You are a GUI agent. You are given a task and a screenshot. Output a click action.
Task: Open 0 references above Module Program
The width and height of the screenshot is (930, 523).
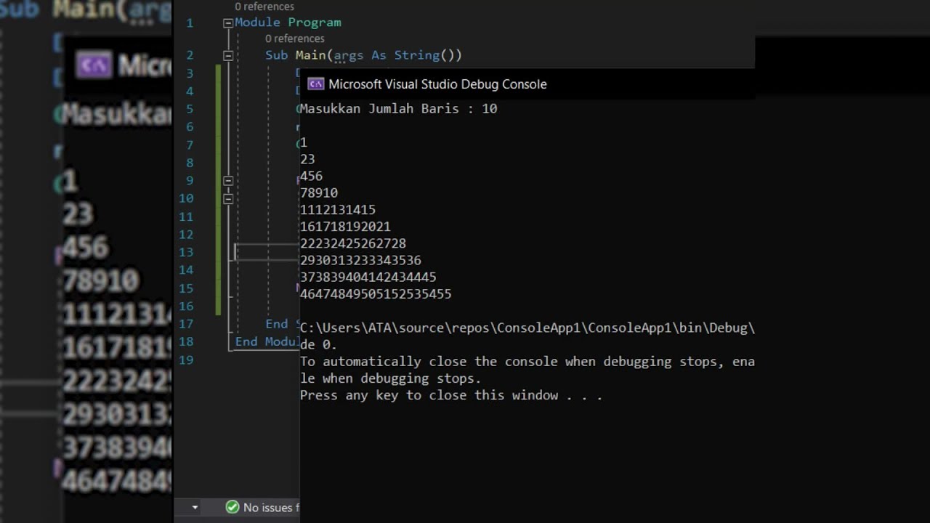pos(264,7)
